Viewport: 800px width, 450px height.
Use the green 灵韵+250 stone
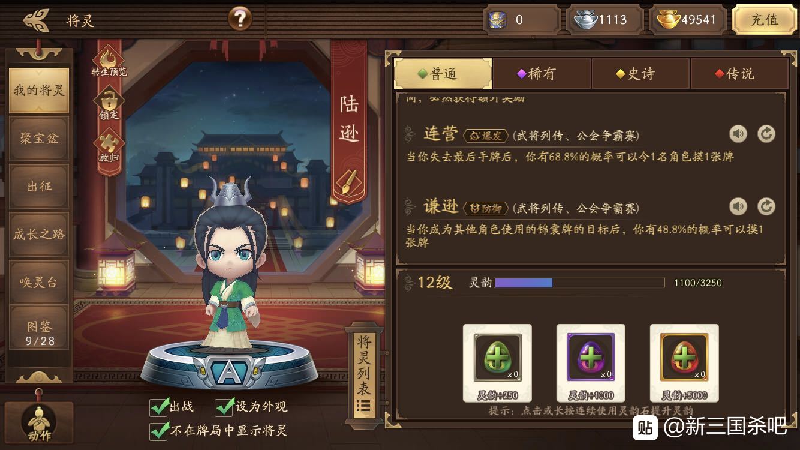497,363
